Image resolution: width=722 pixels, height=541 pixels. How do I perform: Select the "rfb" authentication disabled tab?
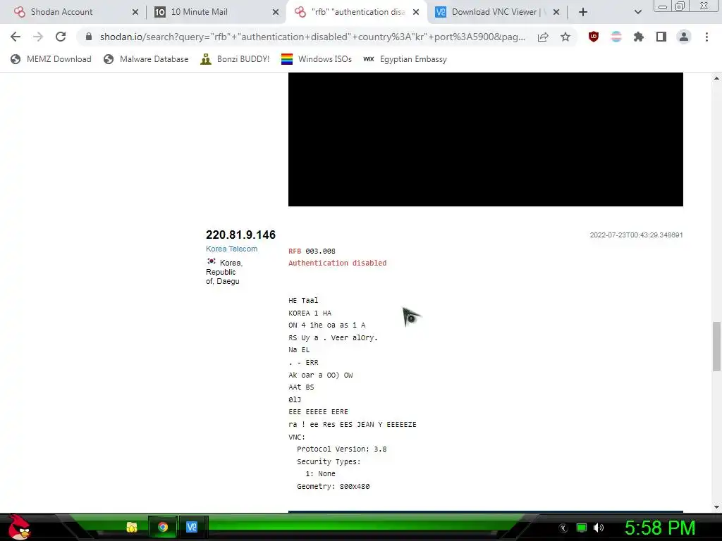358,12
